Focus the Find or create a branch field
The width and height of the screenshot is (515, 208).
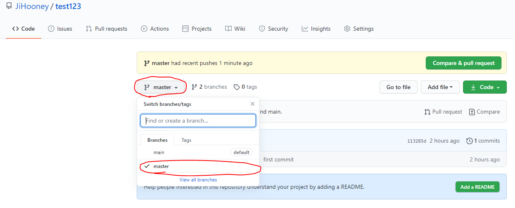pos(198,121)
